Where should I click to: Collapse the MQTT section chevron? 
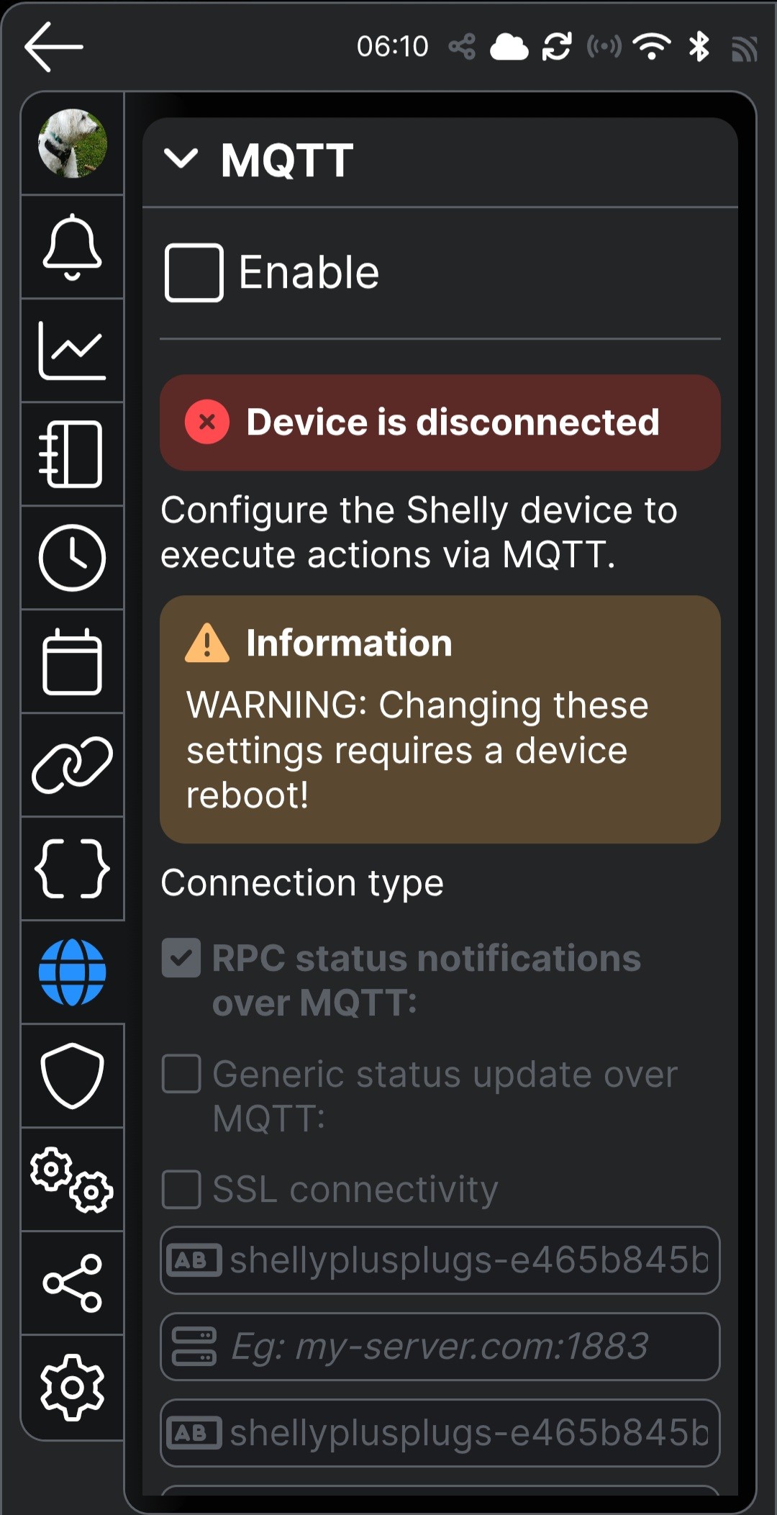point(181,158)
